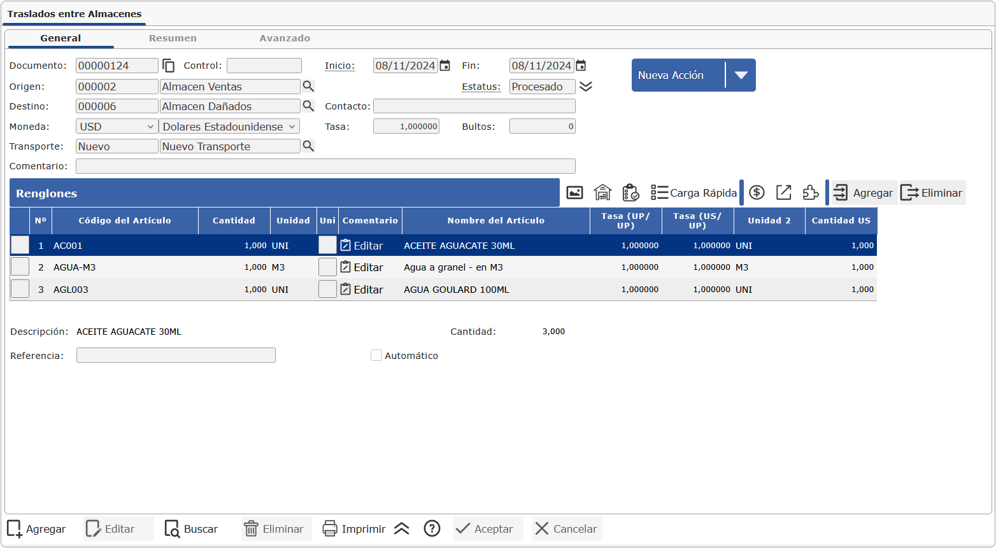996x548 pixels.
Task: Open the Inicio date calendar picker
Action: (445, 66)
